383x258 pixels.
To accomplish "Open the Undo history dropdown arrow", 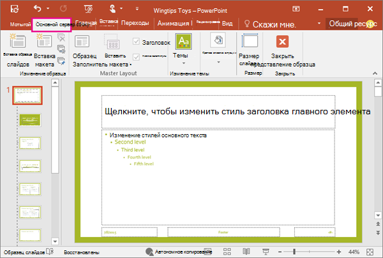I will 48,8.
